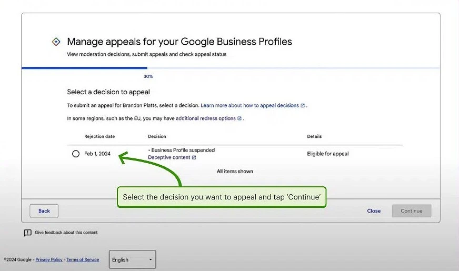Click the feedback speech bubble icon
Image resolution: width=459 pixels, height=271 pixels.
[x=27, y=233]
